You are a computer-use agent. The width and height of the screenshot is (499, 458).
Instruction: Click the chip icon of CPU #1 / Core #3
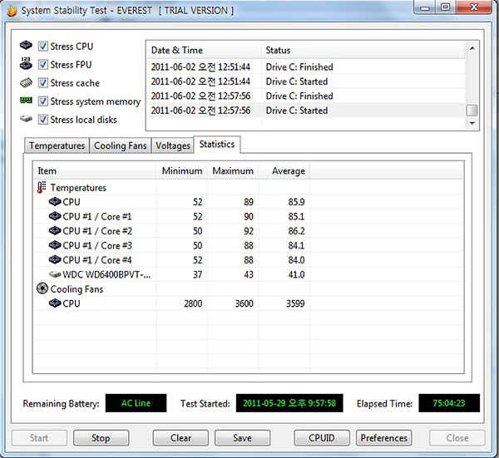coord(55,245)
